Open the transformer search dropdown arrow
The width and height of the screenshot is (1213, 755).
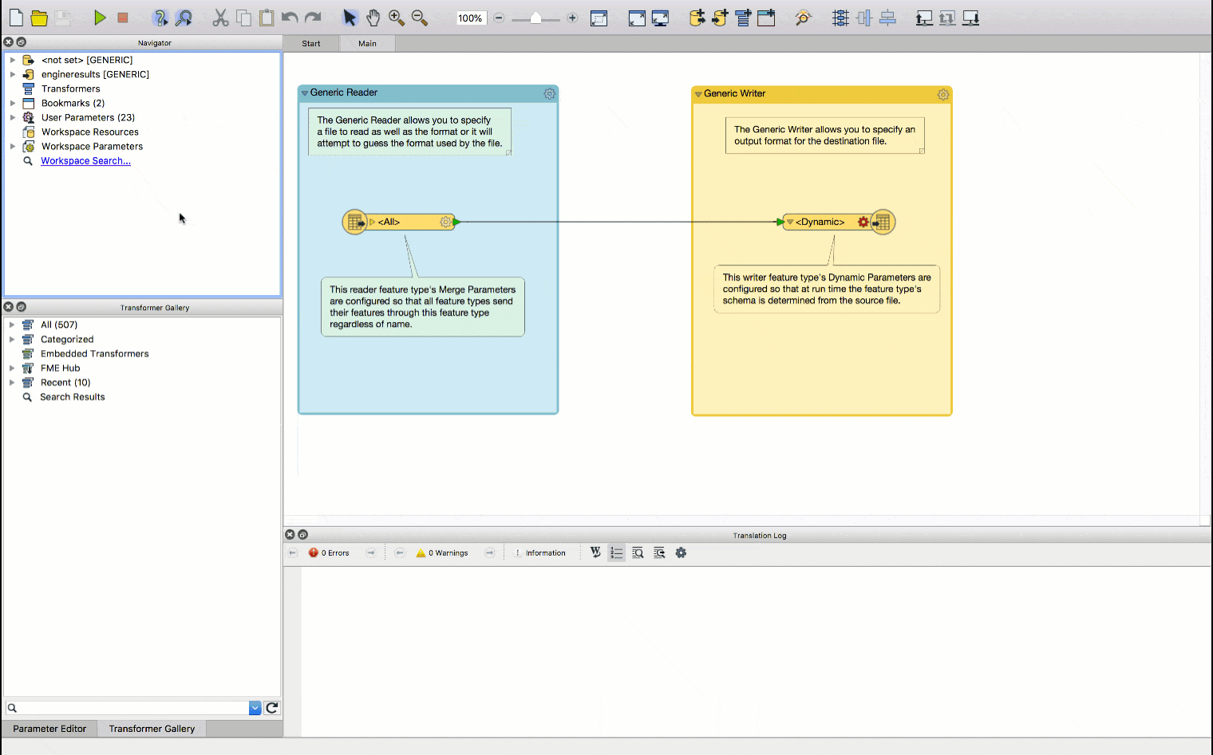pyautogui.click(x=255, y=708)
